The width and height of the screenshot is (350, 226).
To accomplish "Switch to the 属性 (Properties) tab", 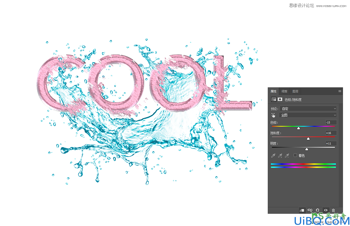I will pos(273,91).
